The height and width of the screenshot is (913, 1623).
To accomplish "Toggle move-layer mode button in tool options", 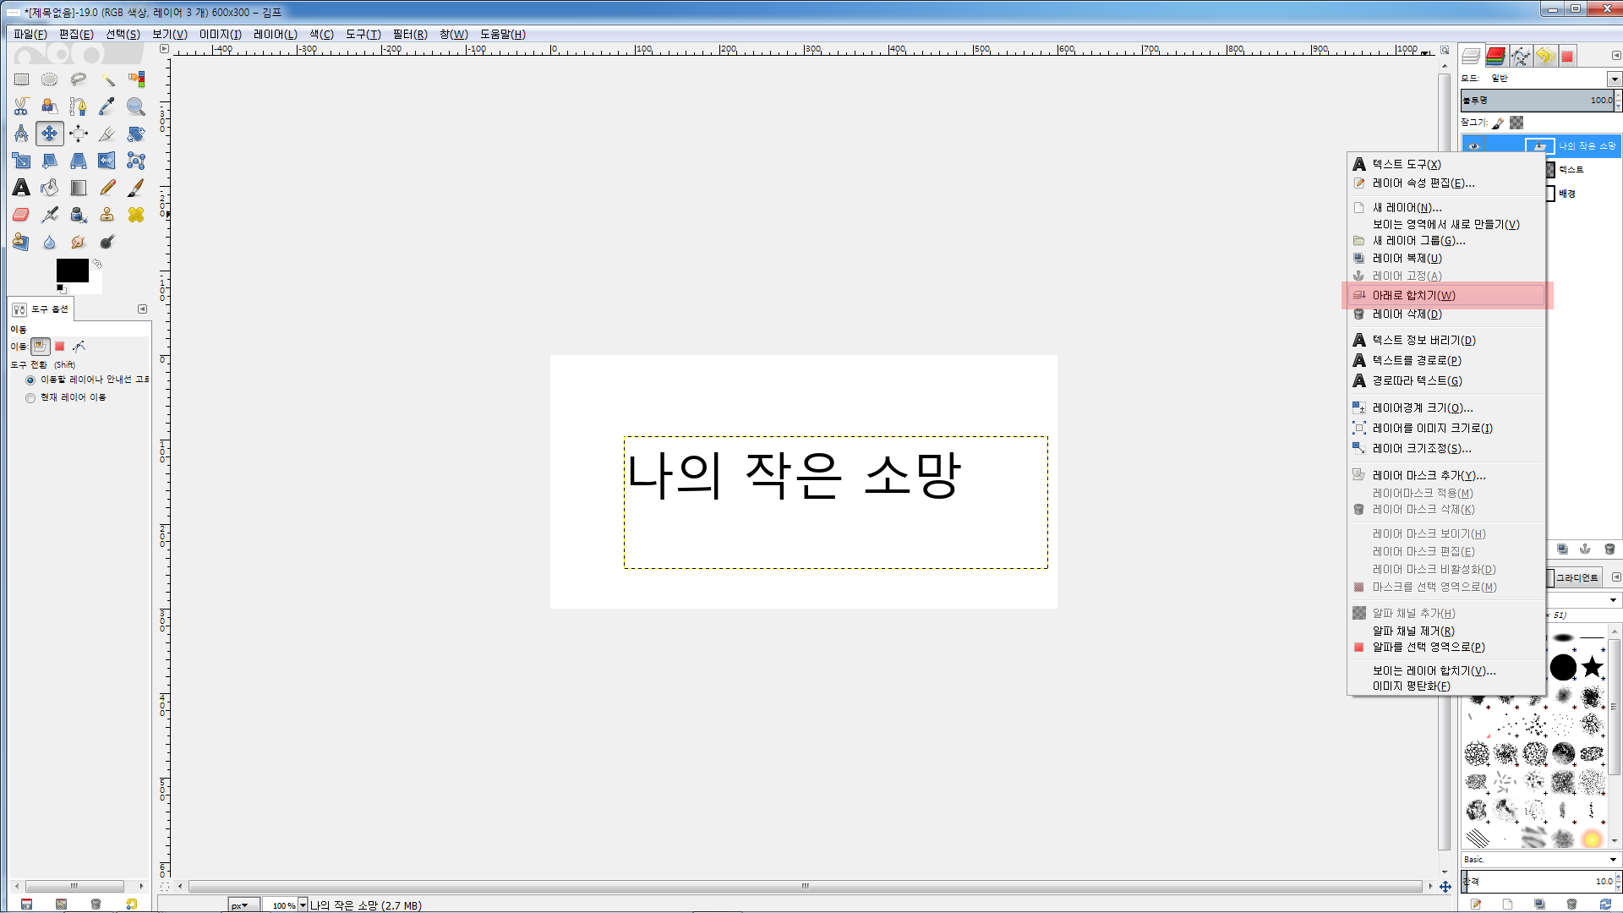I will [x=41, y=347].
